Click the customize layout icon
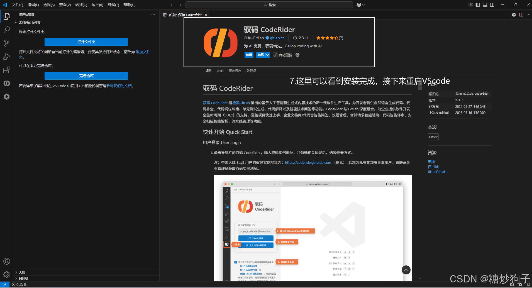 coord(470,5)
